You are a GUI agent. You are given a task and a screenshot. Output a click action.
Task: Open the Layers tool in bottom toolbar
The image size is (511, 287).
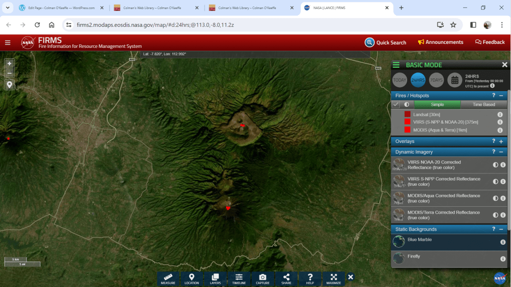[215, 279]
